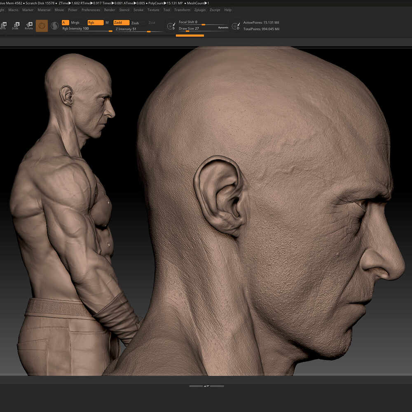Switch to Zsub sculpt mode
This screenshot has width=412, height=412.
135,23
